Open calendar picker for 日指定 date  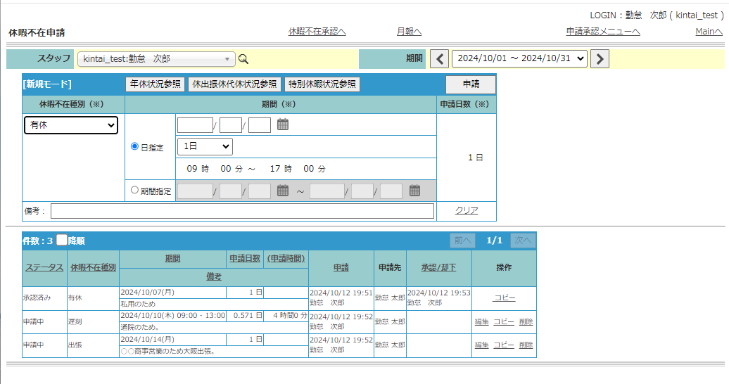283,124
